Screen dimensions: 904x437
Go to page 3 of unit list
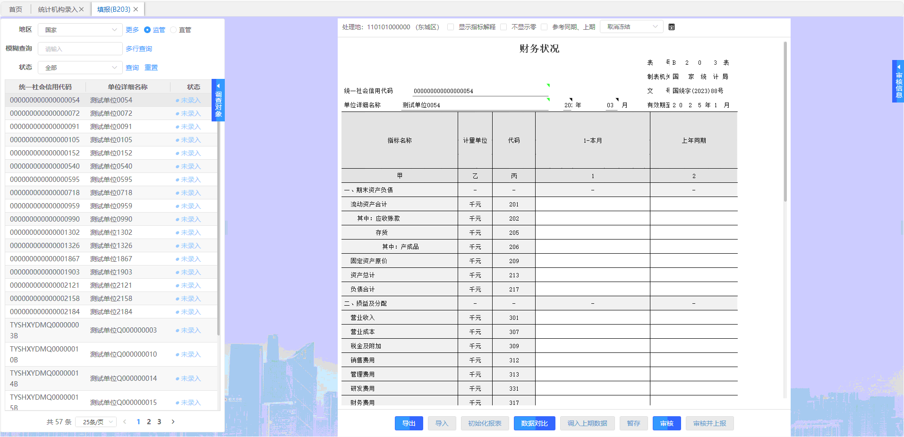[159, 422]
